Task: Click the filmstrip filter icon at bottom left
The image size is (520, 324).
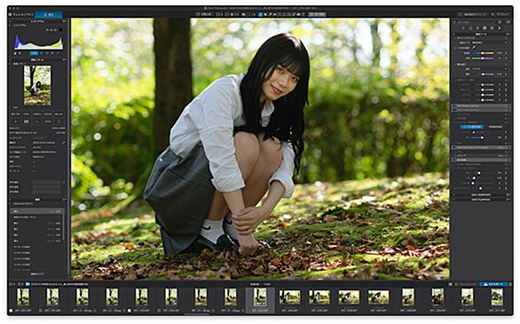Action: pos(19,284)
